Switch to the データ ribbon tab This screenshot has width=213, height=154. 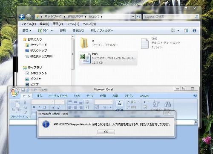click(90, 96)
